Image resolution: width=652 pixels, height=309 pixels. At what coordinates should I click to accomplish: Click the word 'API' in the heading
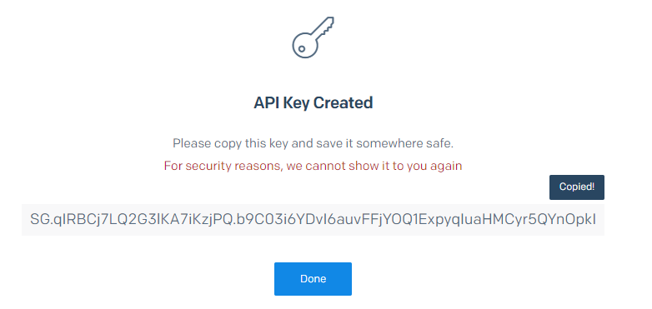tap(267, 102)
